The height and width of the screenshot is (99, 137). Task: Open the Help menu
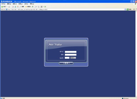pyautogui.click(x=32, y=4)
